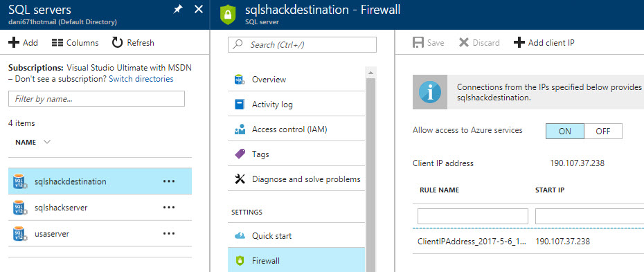Viewport: 644px width, 272px height.
Task: Open more options for sqlshackdestination
Action: click(169, 181)
